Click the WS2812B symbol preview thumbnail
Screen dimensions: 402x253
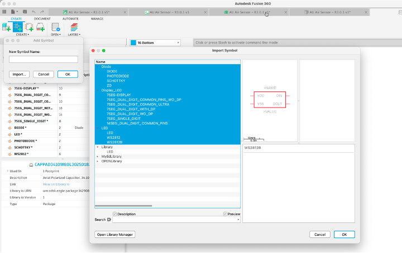click(x=270, y=100)
